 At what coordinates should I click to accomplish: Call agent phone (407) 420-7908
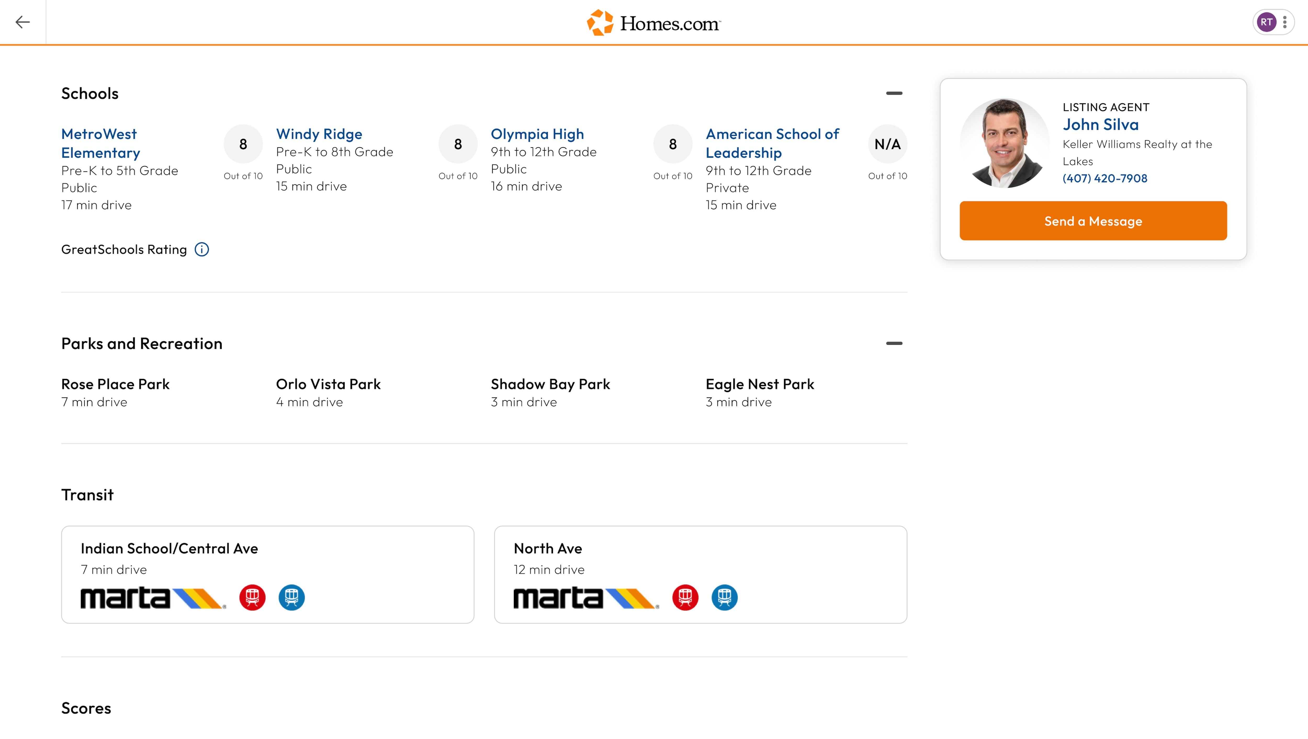click(x=1105, y=178)
